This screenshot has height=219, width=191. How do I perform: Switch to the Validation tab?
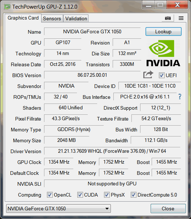point(76,18)
